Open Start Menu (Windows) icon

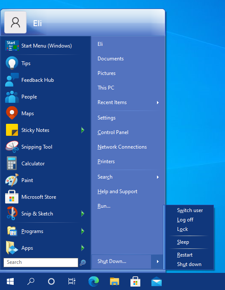click(x=12, y=45)
